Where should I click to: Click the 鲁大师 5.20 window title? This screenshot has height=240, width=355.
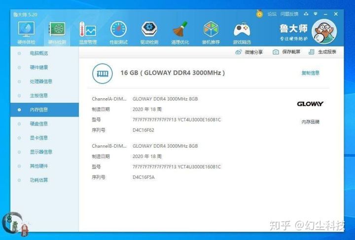click(x=25, y=15)
